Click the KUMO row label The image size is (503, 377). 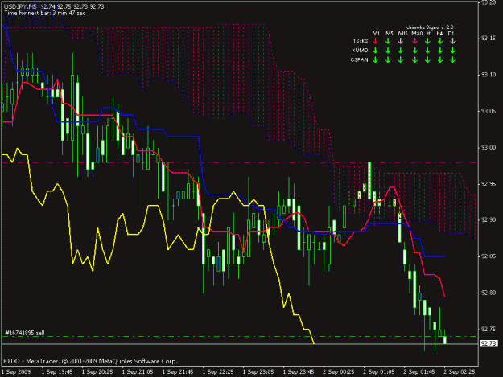(x=360, y=51)
